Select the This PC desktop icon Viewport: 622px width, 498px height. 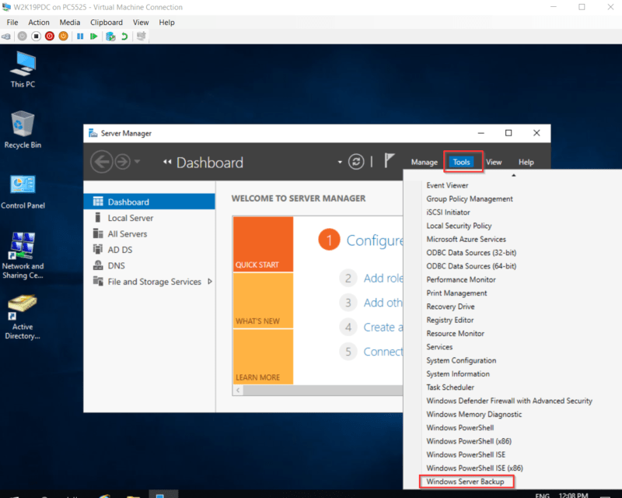(x=23, y=69)
